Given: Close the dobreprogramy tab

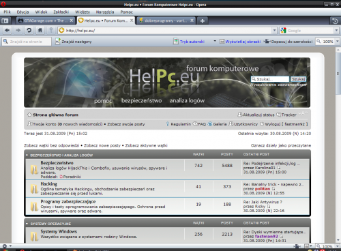Looking at the screenshot, I should (192, 20).
